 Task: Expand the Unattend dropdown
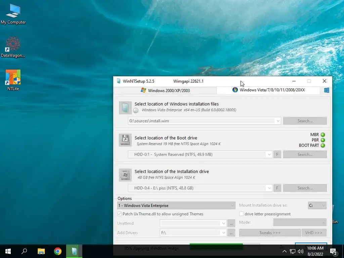coord(223,223)
